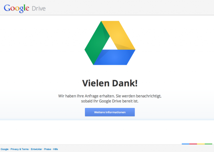Open the Preise footer link

pyautogui.click(x=47, y=149)
